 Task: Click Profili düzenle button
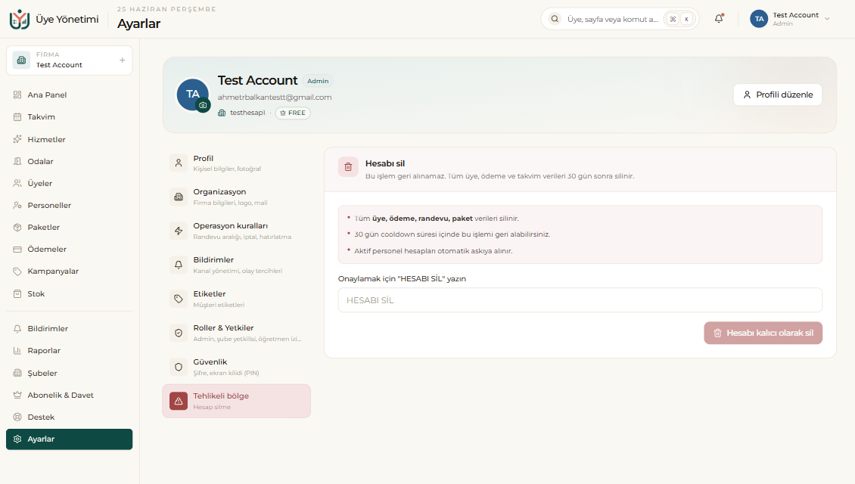click(778, 95)
